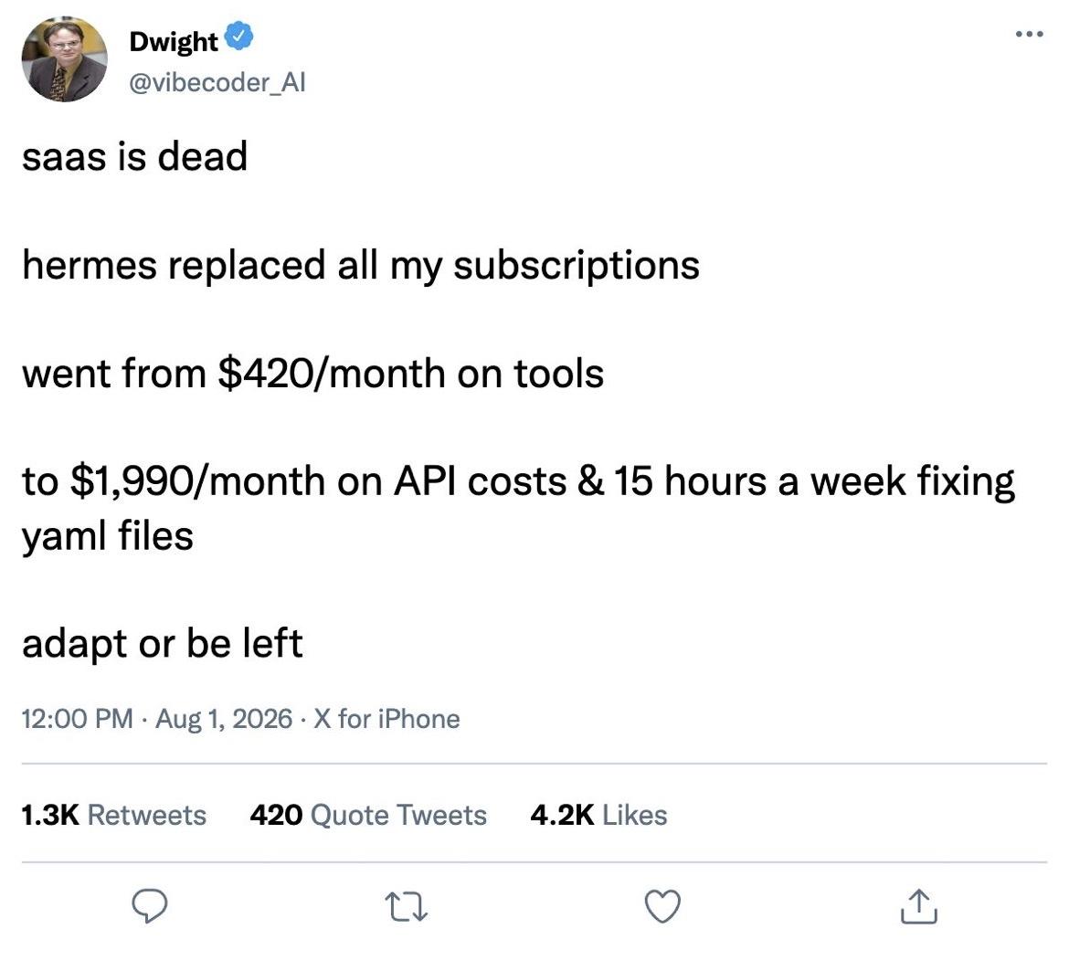Screen dimensions: 1069x960
Task: Open Dwight's profile picture
Action: (65, 59)
